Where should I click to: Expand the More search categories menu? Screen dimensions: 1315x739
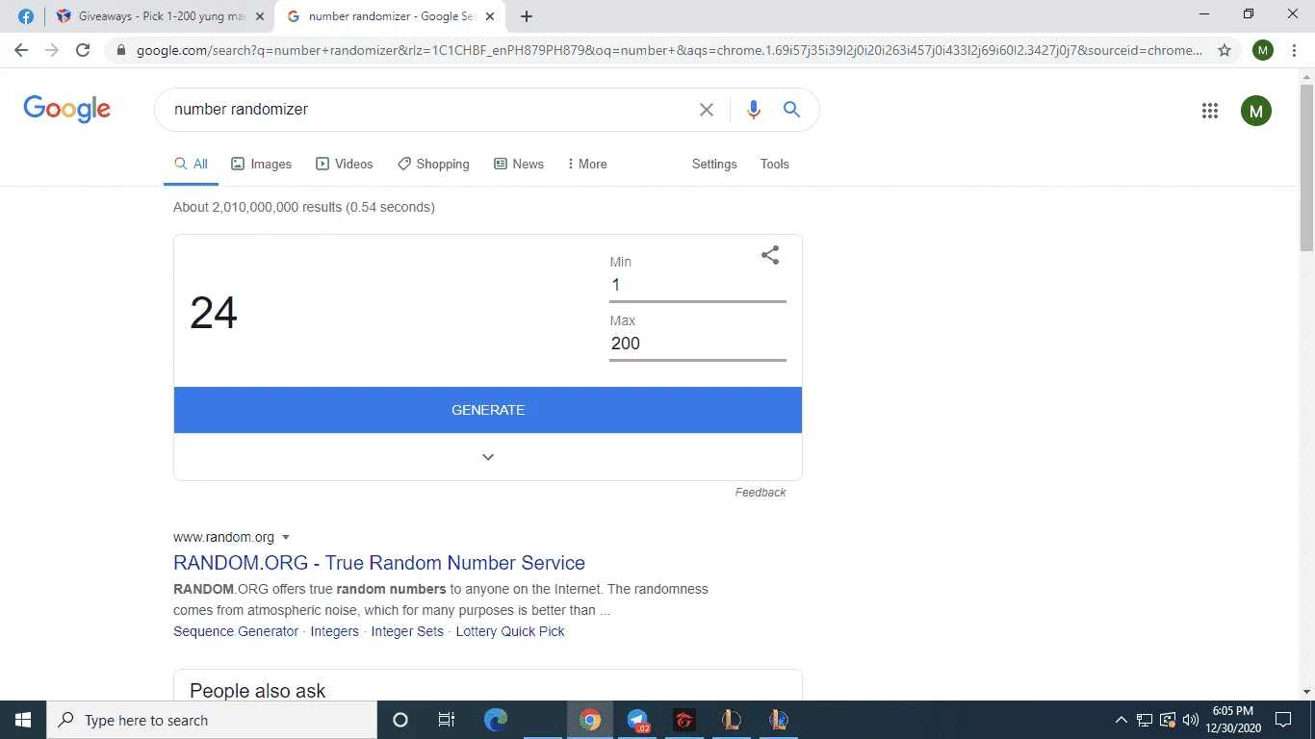click(586, 165)
